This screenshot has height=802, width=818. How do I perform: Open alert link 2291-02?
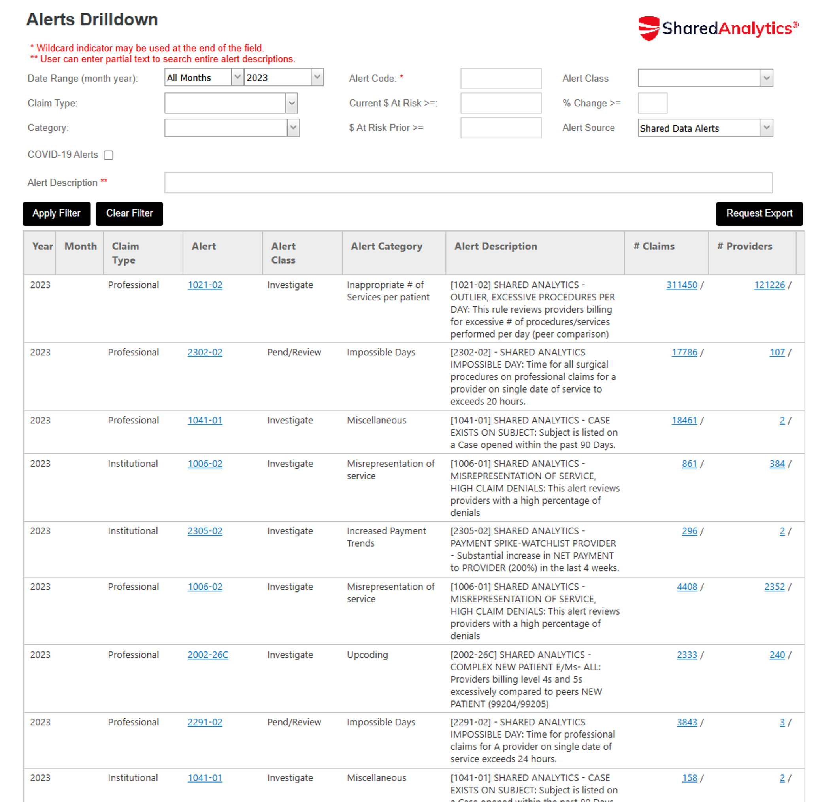coord(205,722)
